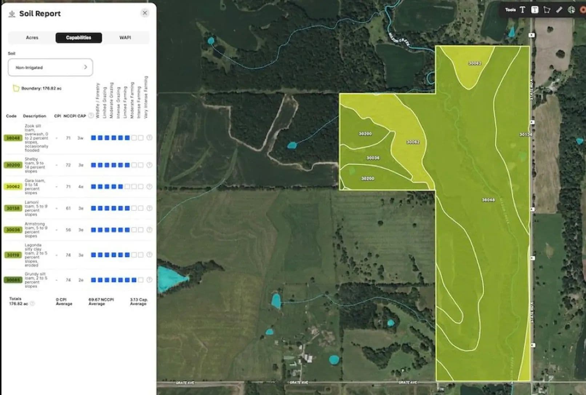Click the Boundary 176.82 ac polygon icon
586x395 pixels.
pos(16,88)
